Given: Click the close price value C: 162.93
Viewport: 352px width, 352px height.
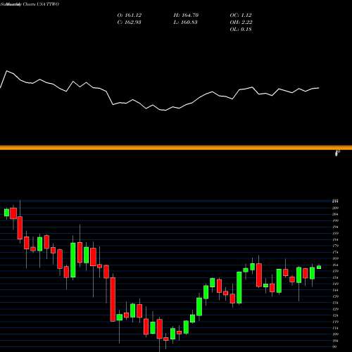Looking at the screenshot, I should click(130, 23).
